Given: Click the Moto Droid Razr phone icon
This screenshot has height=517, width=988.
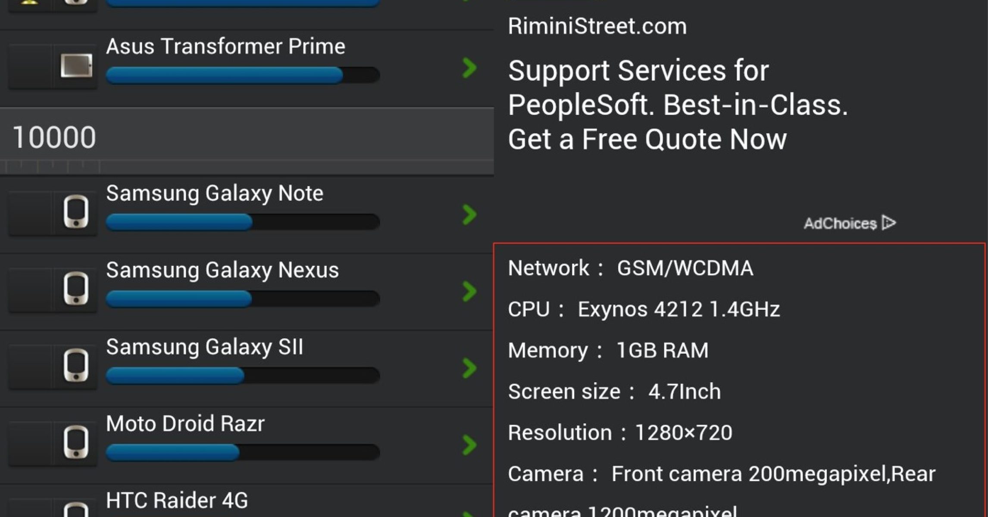Looking at the screenshot, I should coord(76,442).
